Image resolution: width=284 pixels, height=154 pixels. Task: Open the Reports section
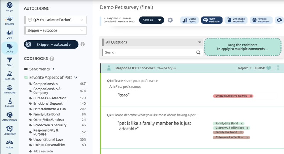tap(10, 21)
